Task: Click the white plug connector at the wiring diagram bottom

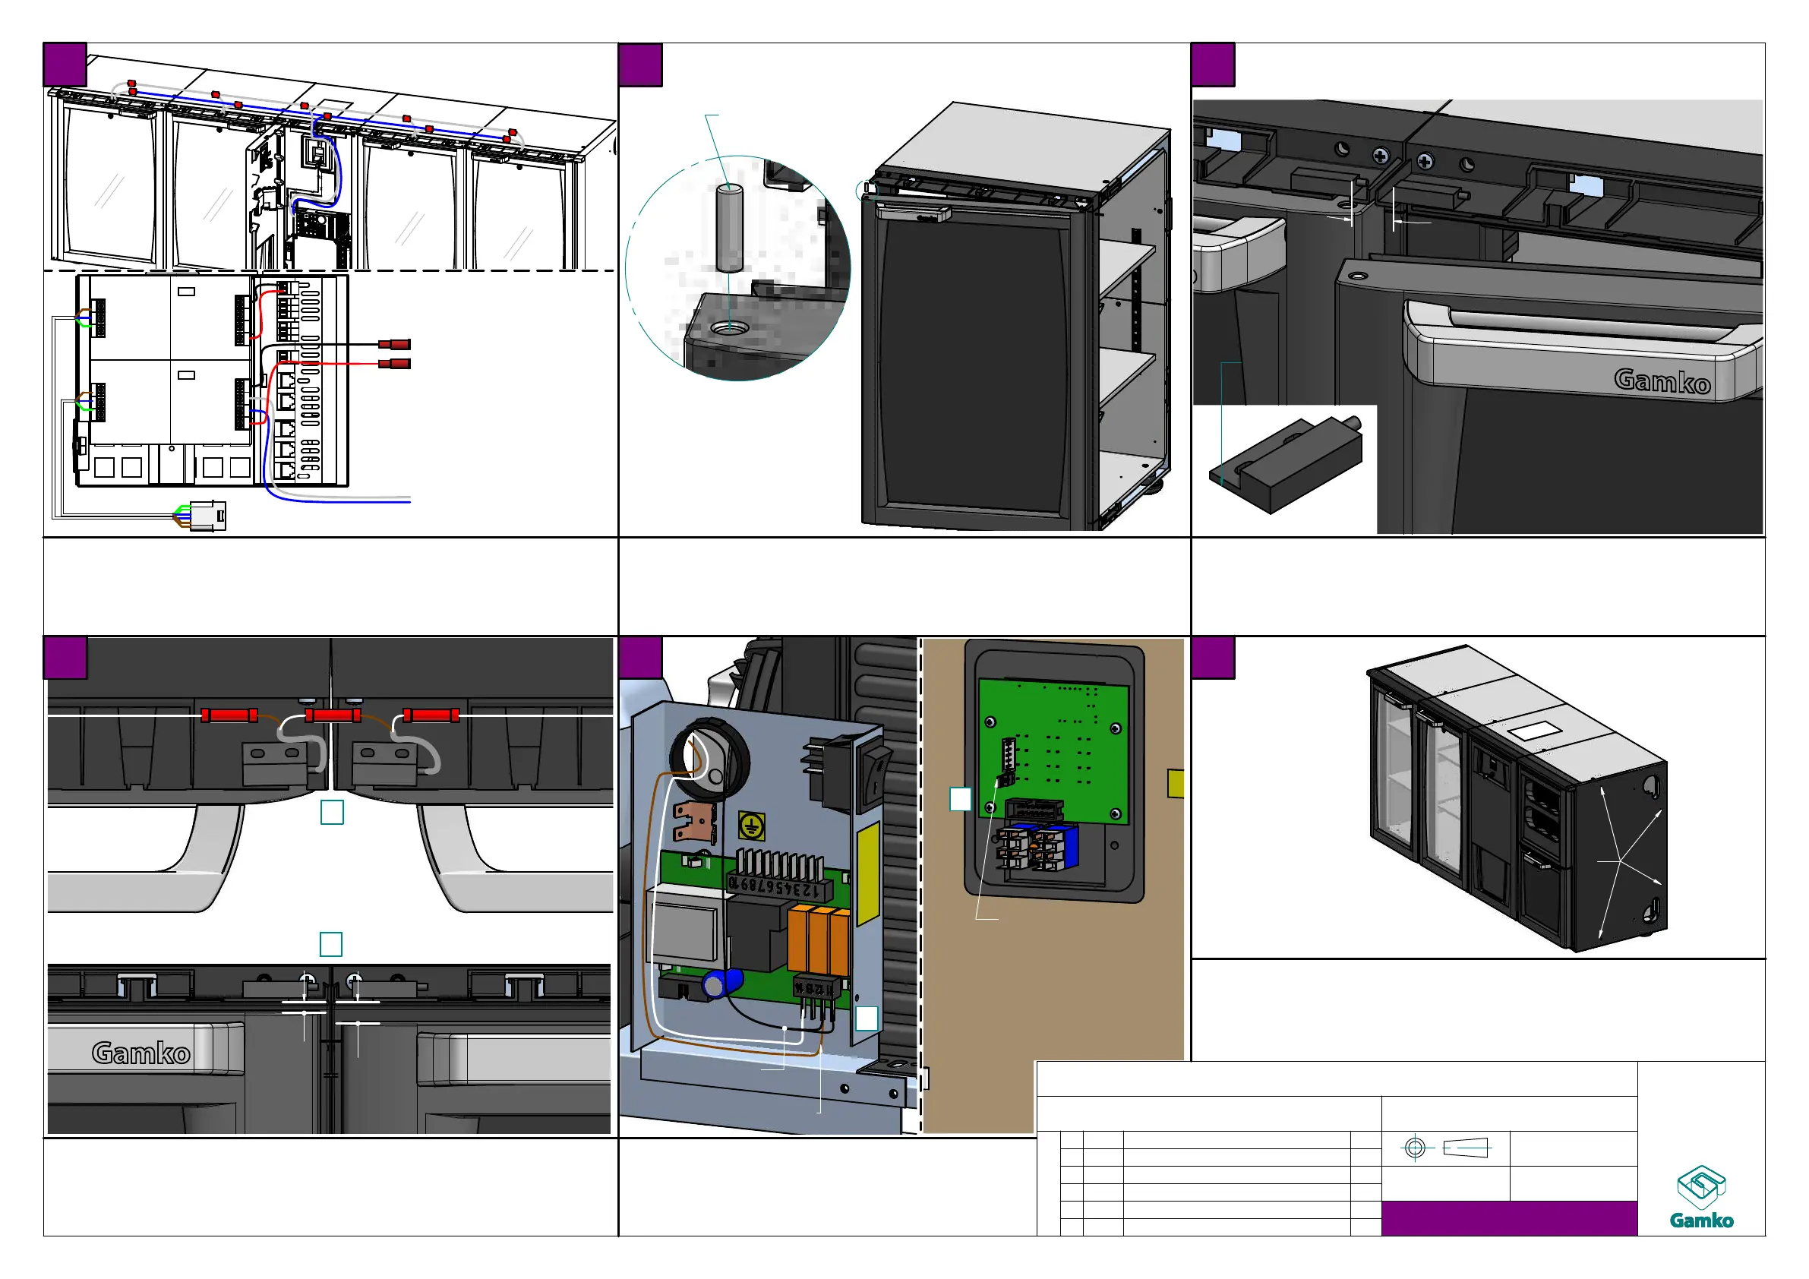Action: click(208, 516)
